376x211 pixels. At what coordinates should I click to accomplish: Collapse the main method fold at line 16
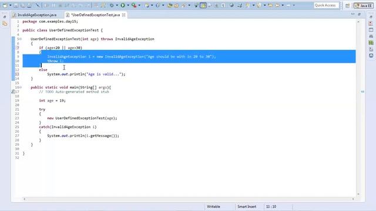(21, 87)
